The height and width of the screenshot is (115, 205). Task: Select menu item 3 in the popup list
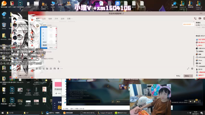[48, 36]
